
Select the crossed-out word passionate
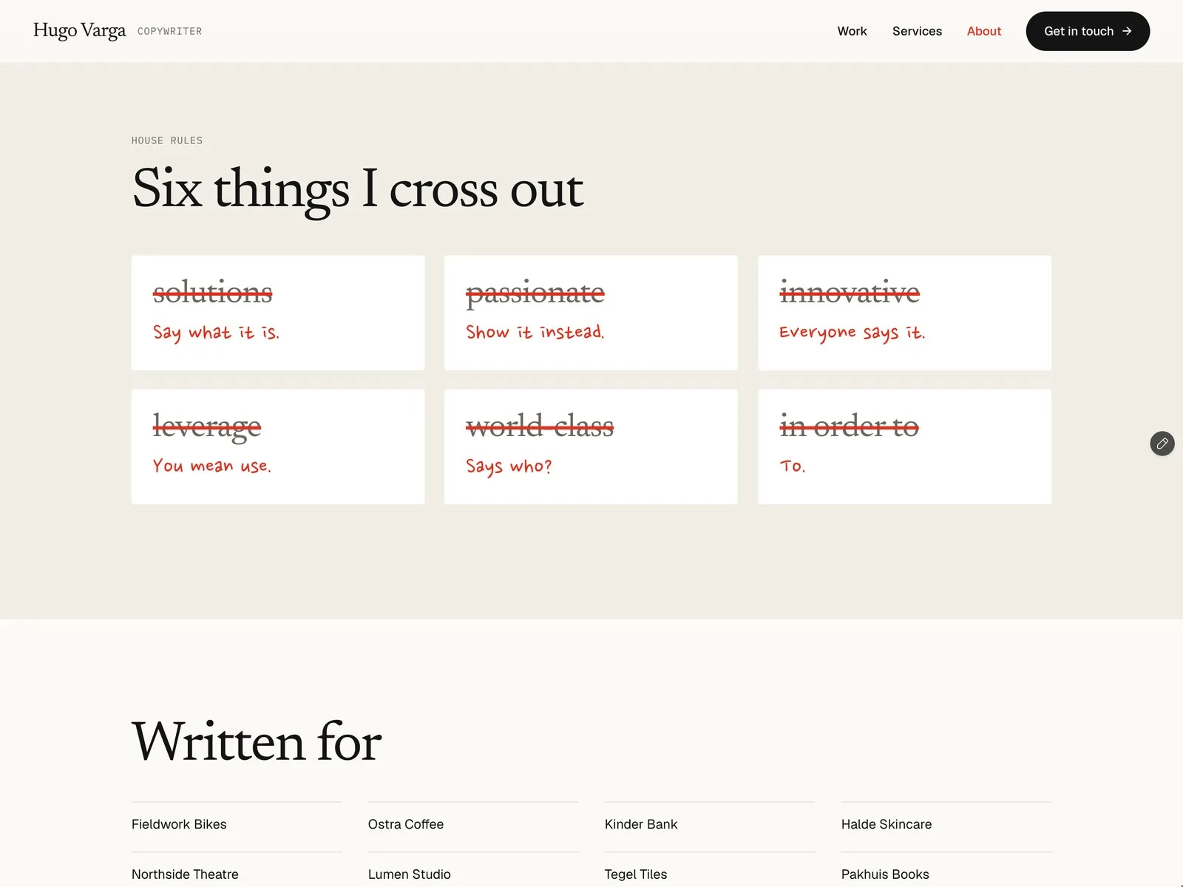pos(535,293)
